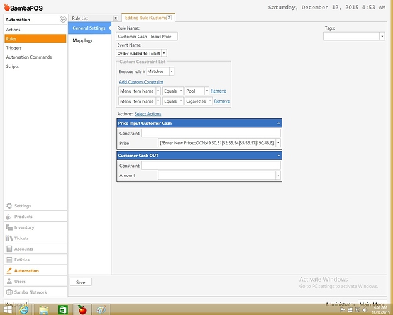This screenshot has width=393, height=315.
Task: Open Products section cup icon
Action: click(9, 217)
